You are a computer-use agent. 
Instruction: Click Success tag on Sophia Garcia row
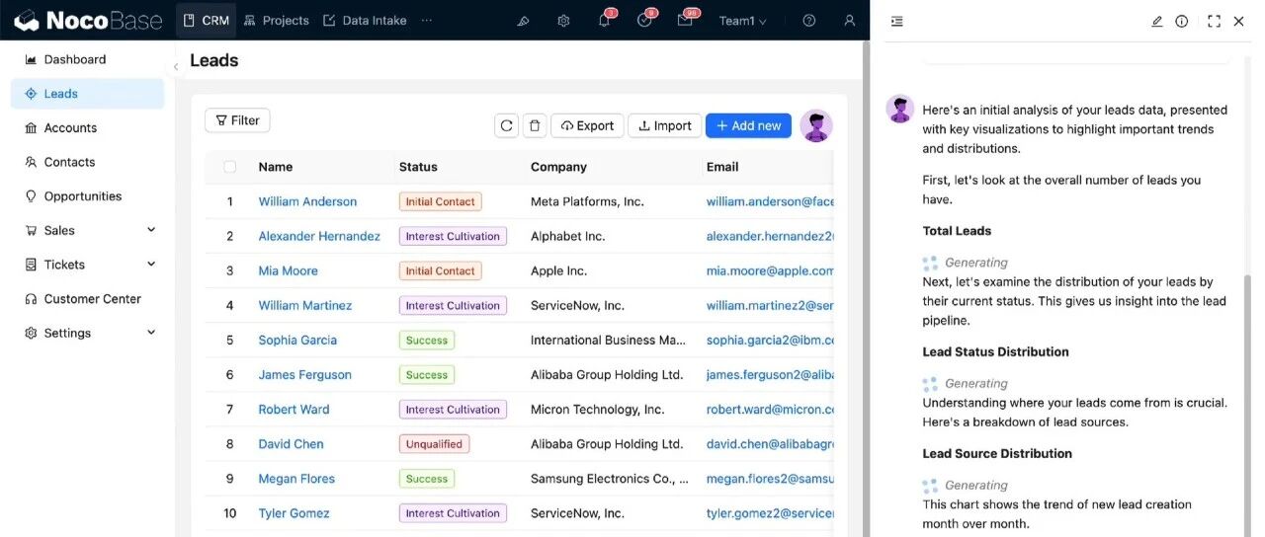coord(426,340)
